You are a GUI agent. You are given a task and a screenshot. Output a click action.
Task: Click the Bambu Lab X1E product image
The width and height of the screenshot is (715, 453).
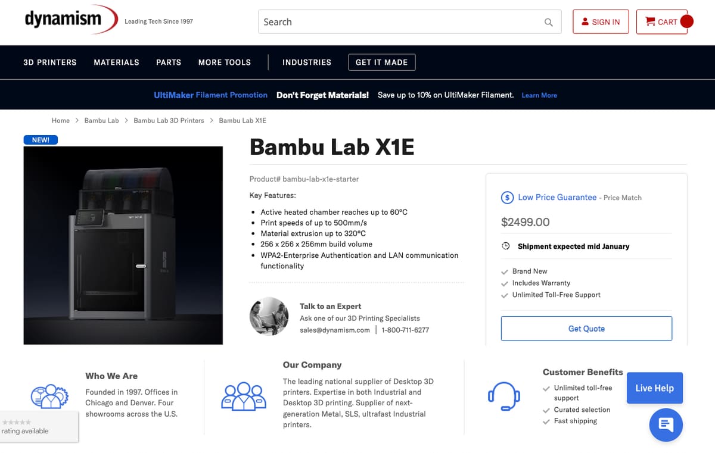(123, 245)
